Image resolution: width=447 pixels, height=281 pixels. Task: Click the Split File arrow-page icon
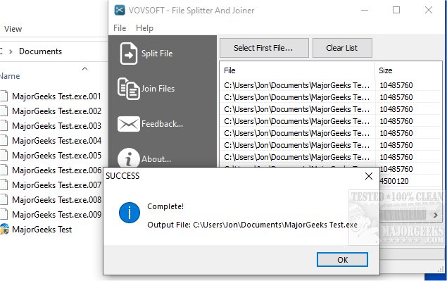pos(129,54)
